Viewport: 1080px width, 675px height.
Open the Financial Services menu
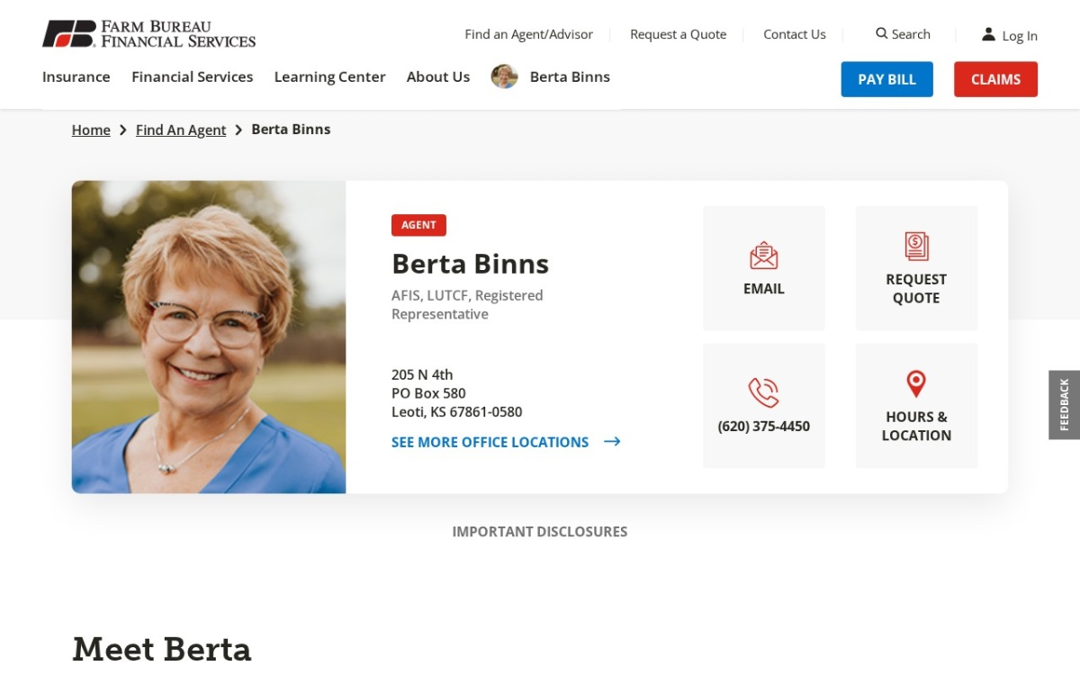pyautogui.click(x=193, y=76)
